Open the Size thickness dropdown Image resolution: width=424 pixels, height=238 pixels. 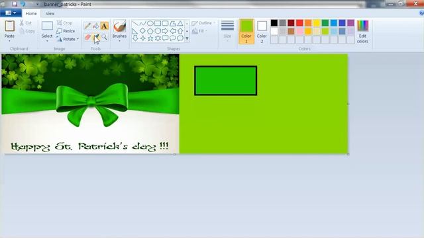(x=227, y=30)
